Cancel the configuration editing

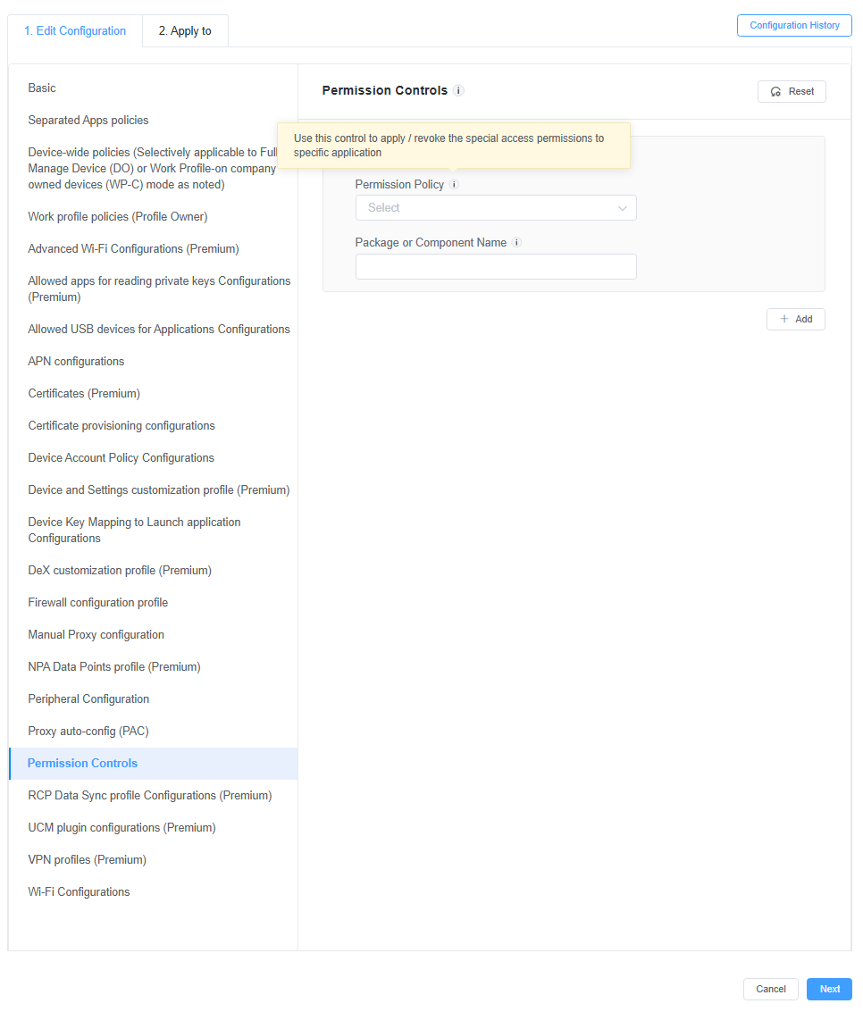point(770,989)
